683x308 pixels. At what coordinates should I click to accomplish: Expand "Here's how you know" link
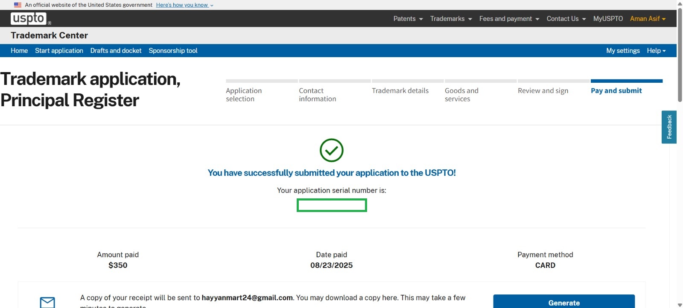click(x=184, y=5)
